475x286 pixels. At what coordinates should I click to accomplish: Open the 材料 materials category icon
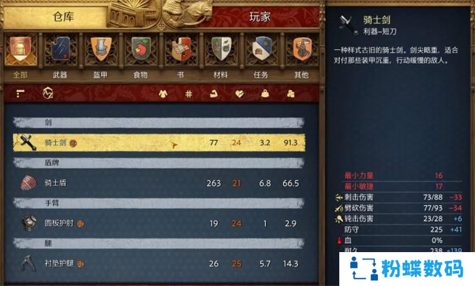221,49
